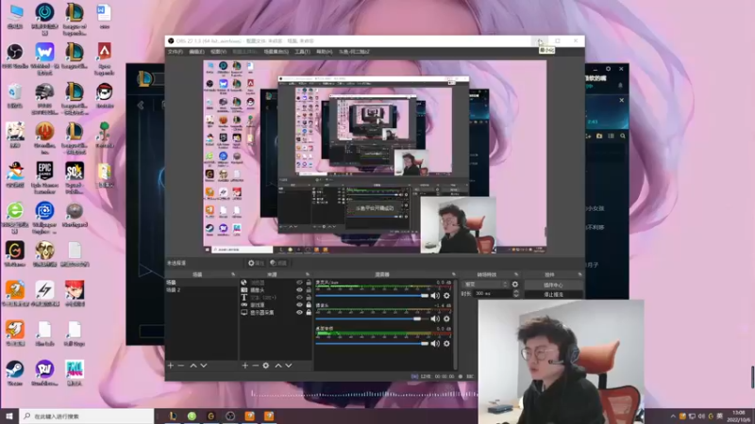Image resolution: width=755 pixels, height=424 pixels.
Task: Open settings gear for first mixer channel
Action: point(446,296)
